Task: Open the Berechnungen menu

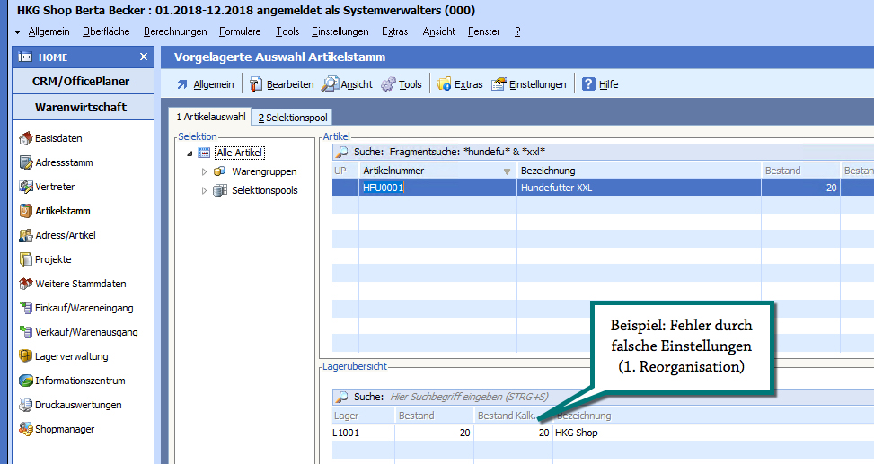Action: click(x=175, y=31)
